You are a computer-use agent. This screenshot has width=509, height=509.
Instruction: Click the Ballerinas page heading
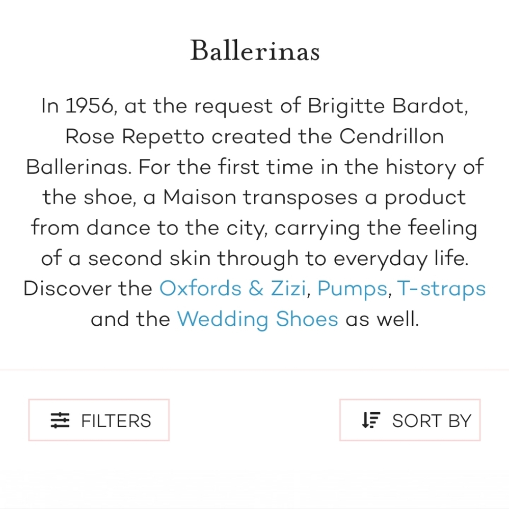click(x=255, y=50)
